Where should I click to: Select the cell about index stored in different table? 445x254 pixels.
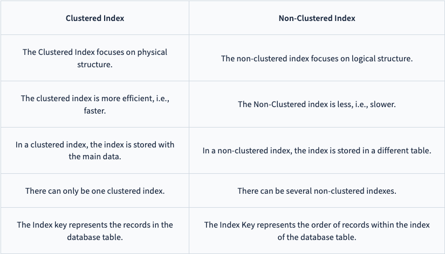317,150
